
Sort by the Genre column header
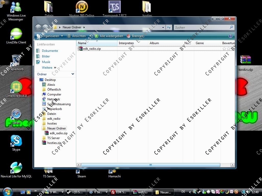(207, 43)
